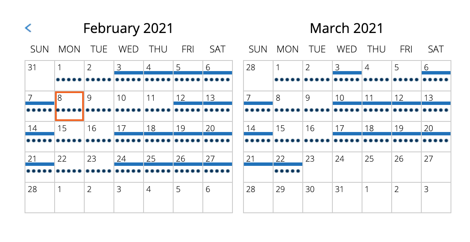470x242 pixels.
Task: Choose February 21 date cell
Action: pyautogui.click(x=40, y=167)
